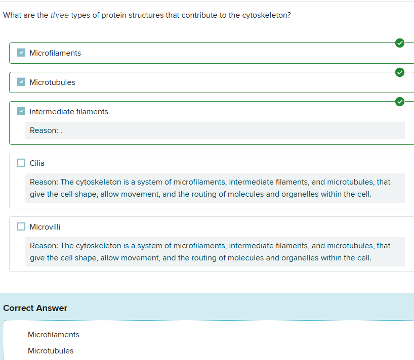Select the Microfilaments answer label text
The height and width of the screenshot is (360, 414).
[55, 53]
